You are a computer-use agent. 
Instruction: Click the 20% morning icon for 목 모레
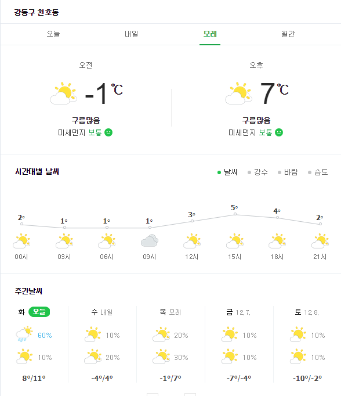point(161,334)
